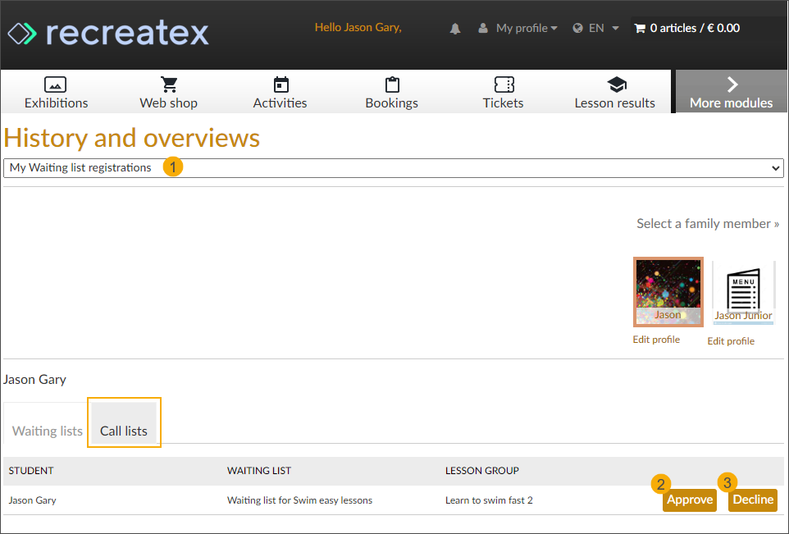Open the Exhibitions module
Viewport: 789px width, 534px height.
(x=56, y=91)
